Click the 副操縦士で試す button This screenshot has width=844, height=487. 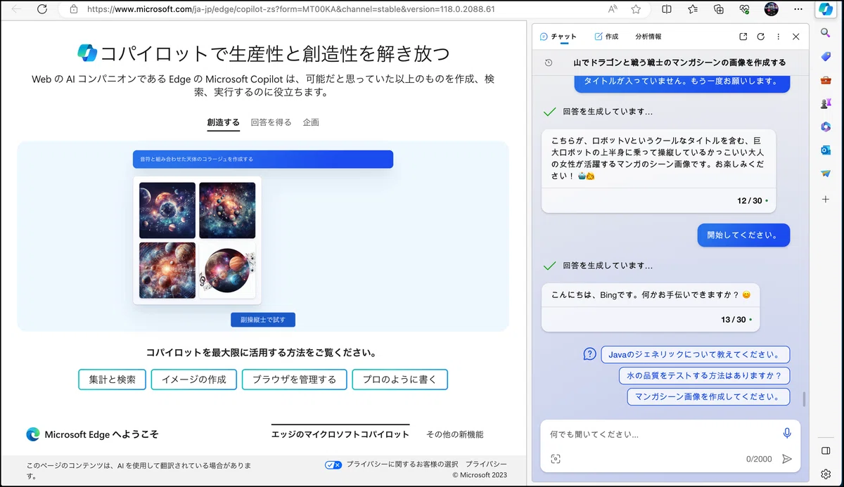click(263, 320)
